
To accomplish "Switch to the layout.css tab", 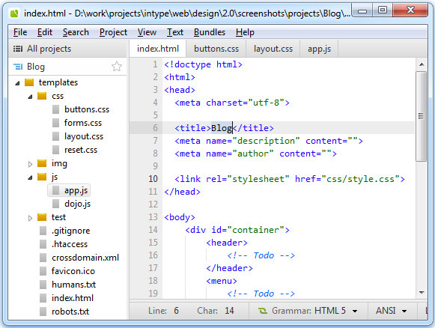I will (x=273, y=49).
